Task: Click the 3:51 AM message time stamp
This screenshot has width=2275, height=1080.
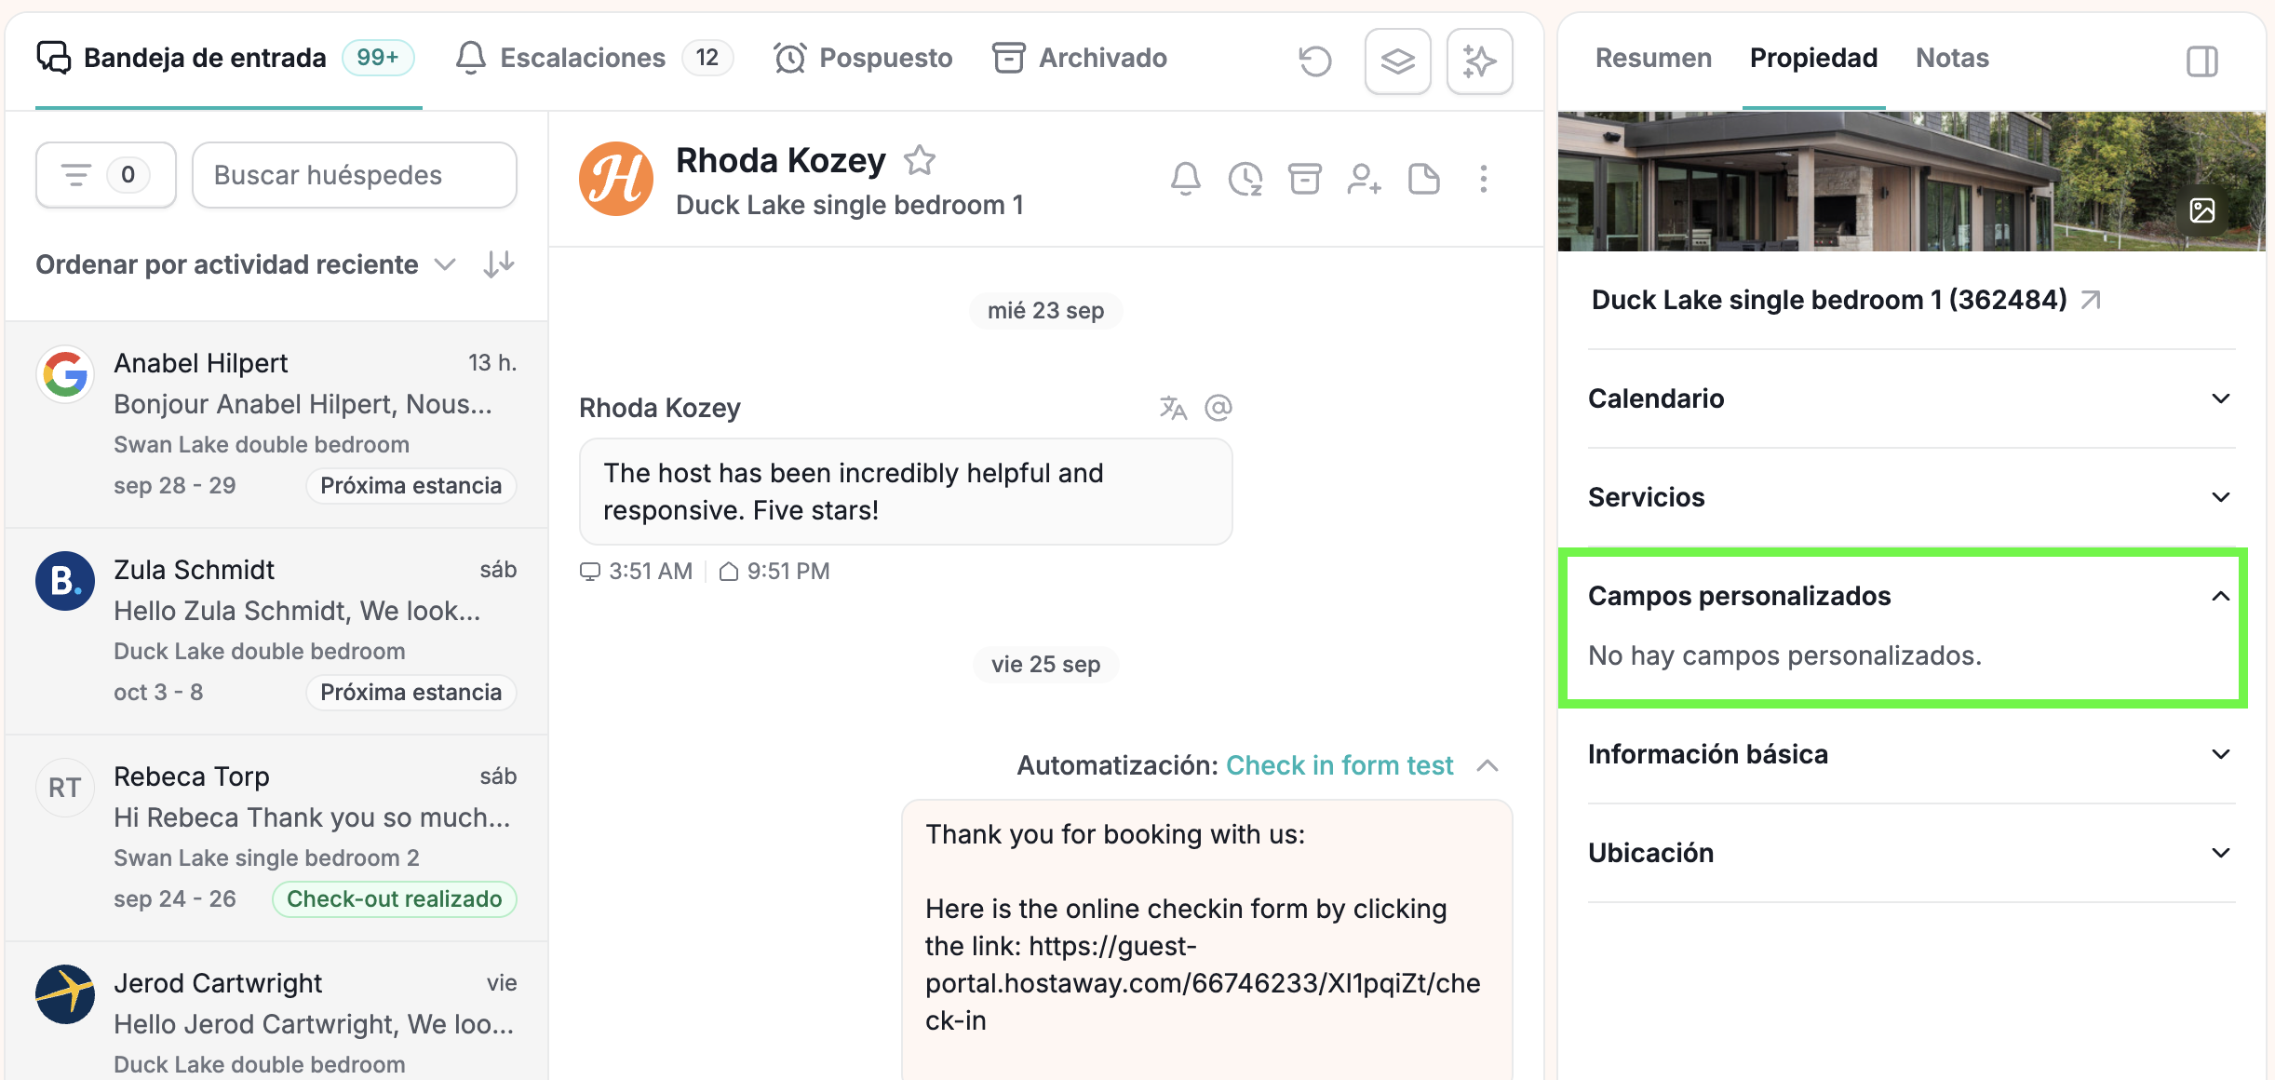Action: click(x=637, y=572)
